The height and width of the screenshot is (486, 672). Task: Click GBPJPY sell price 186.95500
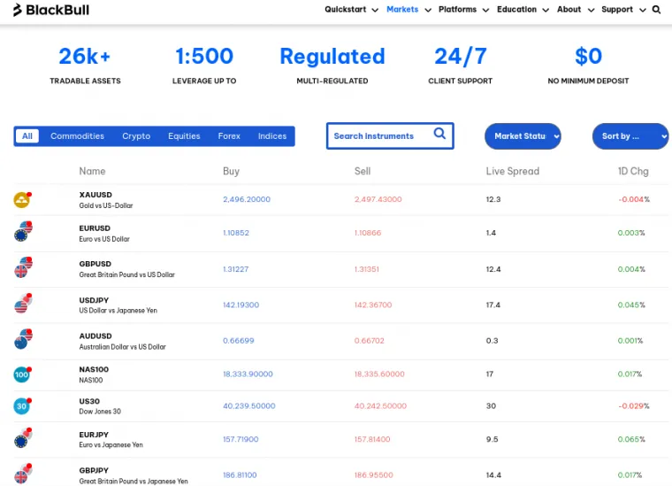click(x=373, y=474)
